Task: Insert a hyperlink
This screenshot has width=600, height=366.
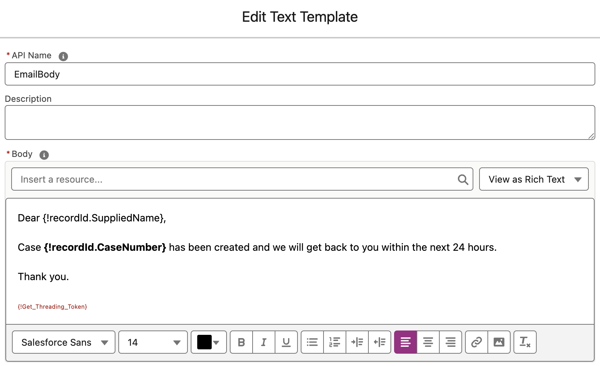Action: (x=476, y=342)
